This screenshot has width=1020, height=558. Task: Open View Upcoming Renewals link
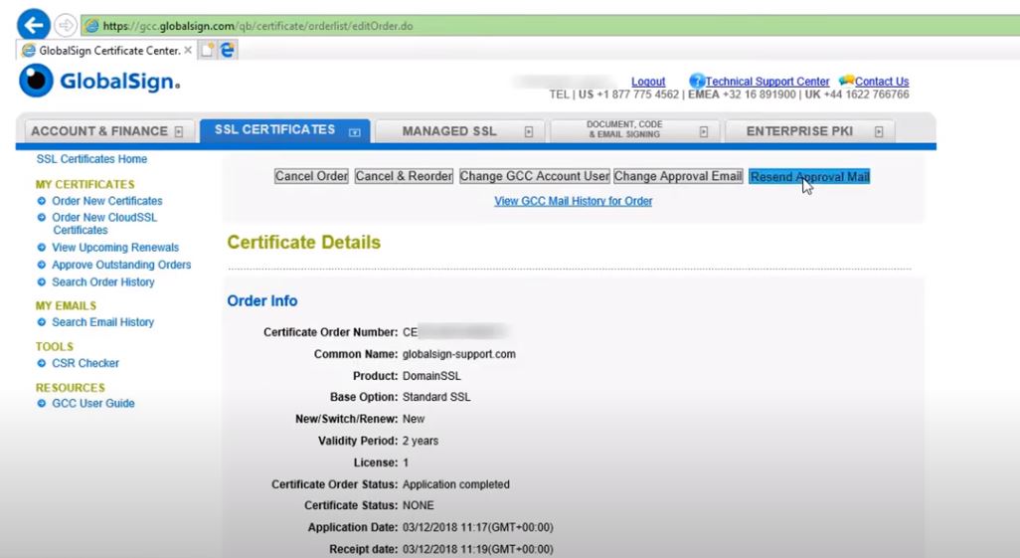point(115,248)
